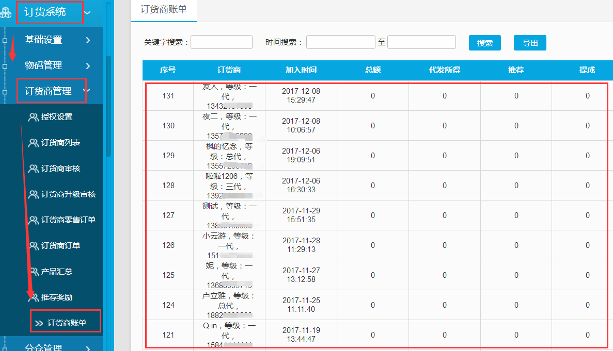The width and height of the screenshot is (613, 351).
Task: Click the people icon beside 订货商零售订单
Action: [x=33, y=220]
